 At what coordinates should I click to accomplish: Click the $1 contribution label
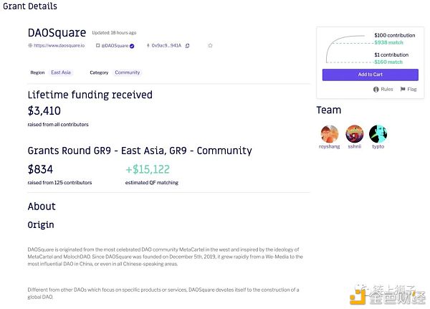(x=391, y=55)
